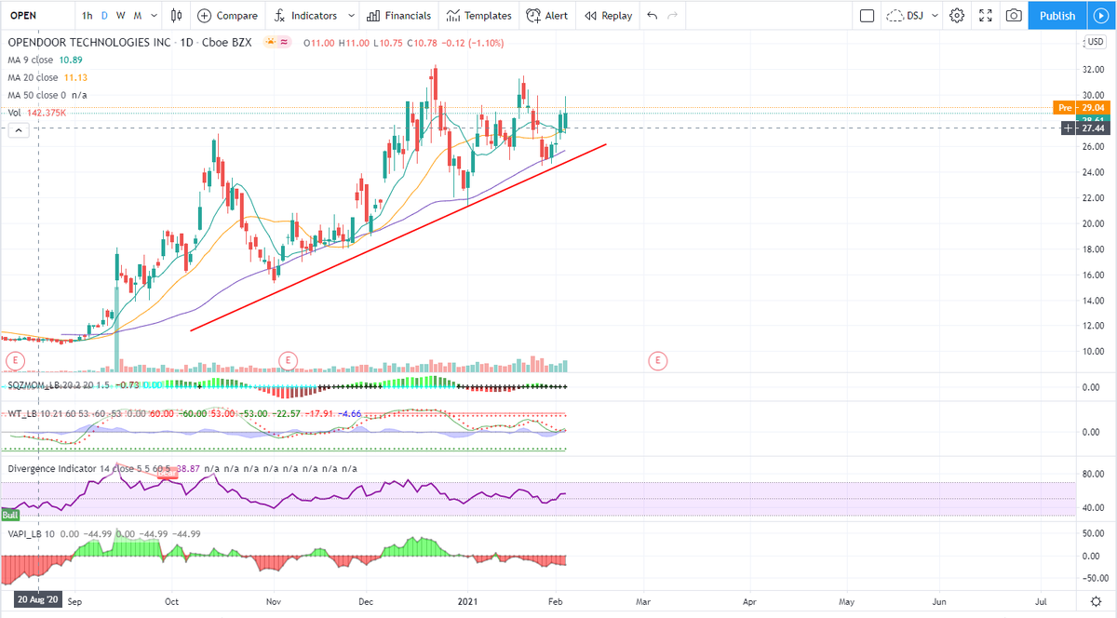This screenshot has width=1117, height=618.
Task: Select the 1h timeframe
Action: 87,16
